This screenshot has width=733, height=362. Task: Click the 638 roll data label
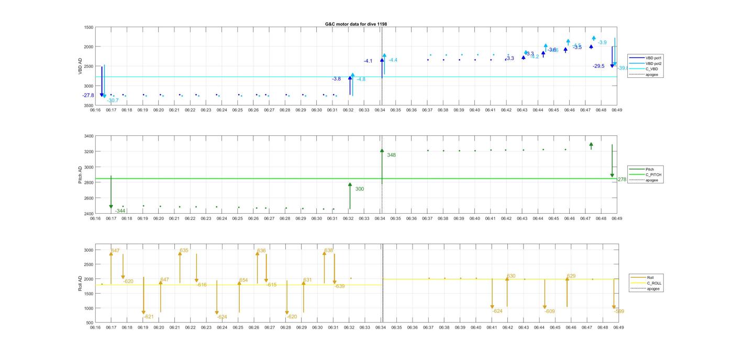(328, 251)
